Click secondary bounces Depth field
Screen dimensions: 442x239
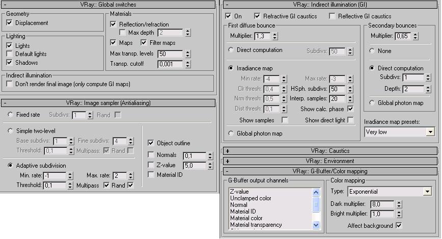pos(413,89)
